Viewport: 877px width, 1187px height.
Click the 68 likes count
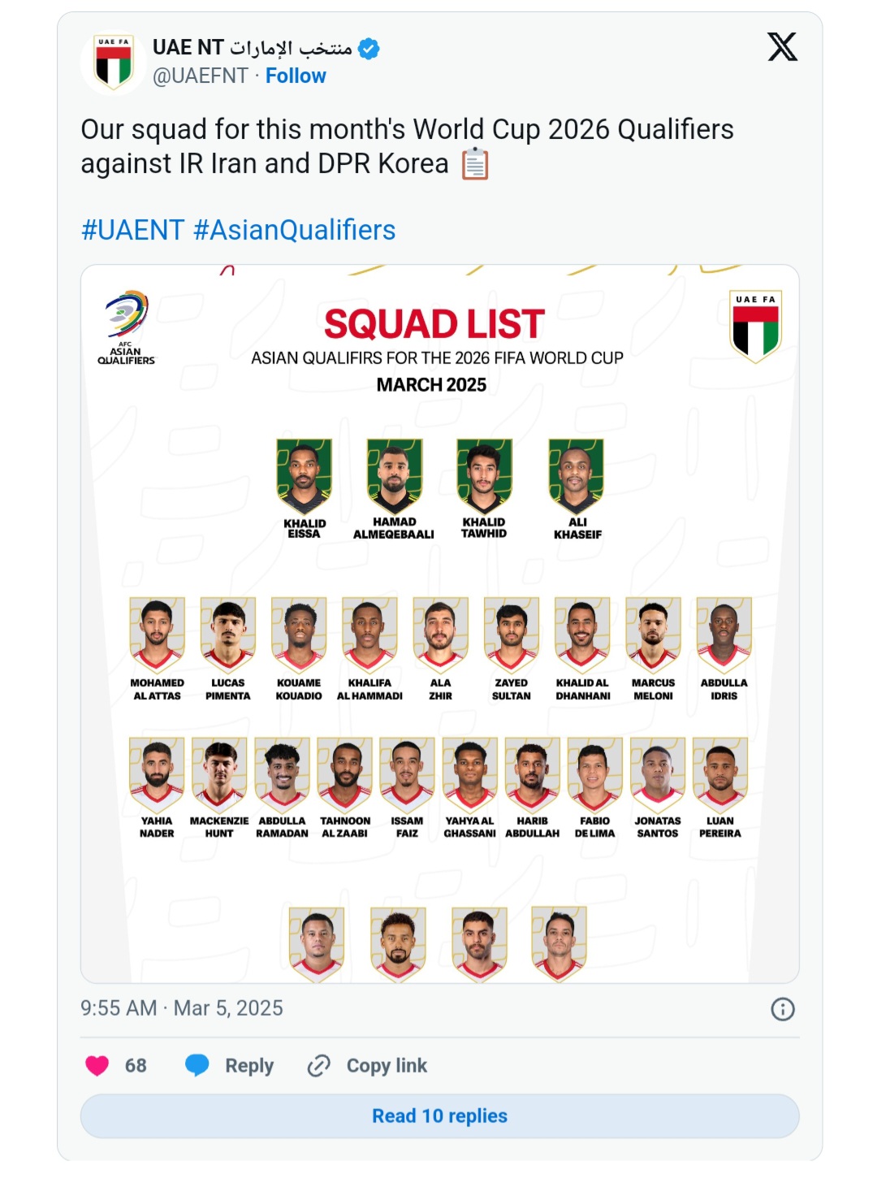(x=136, y=1065)
